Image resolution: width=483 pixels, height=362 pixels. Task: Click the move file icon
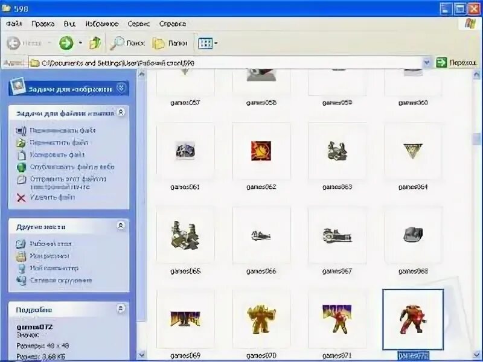[21, 143]
